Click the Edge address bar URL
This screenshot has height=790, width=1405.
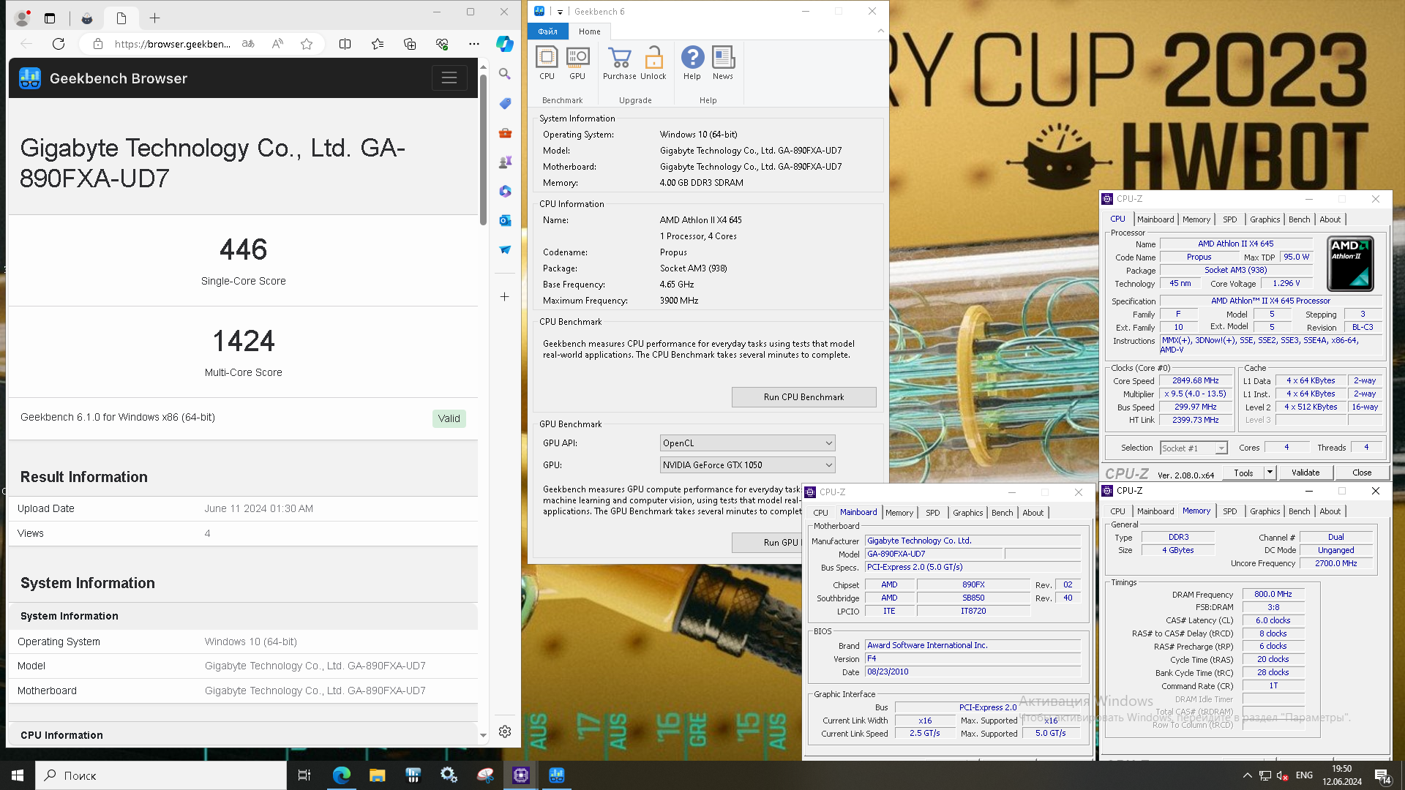(x=173, y=44)
